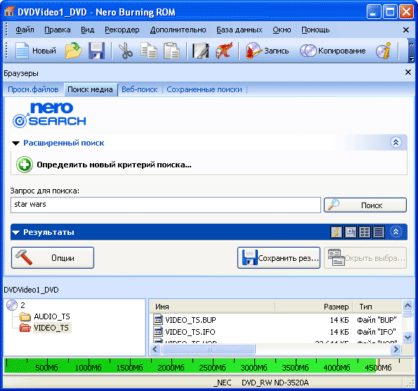Image resolution: width=418 pixels, height=391 pixels.
Task: Click the Nero Express flame icon
Action: [224, 51]
